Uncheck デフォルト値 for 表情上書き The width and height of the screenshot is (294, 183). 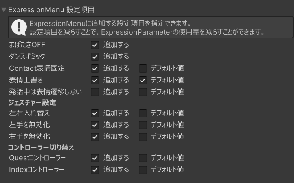[143, 80]
